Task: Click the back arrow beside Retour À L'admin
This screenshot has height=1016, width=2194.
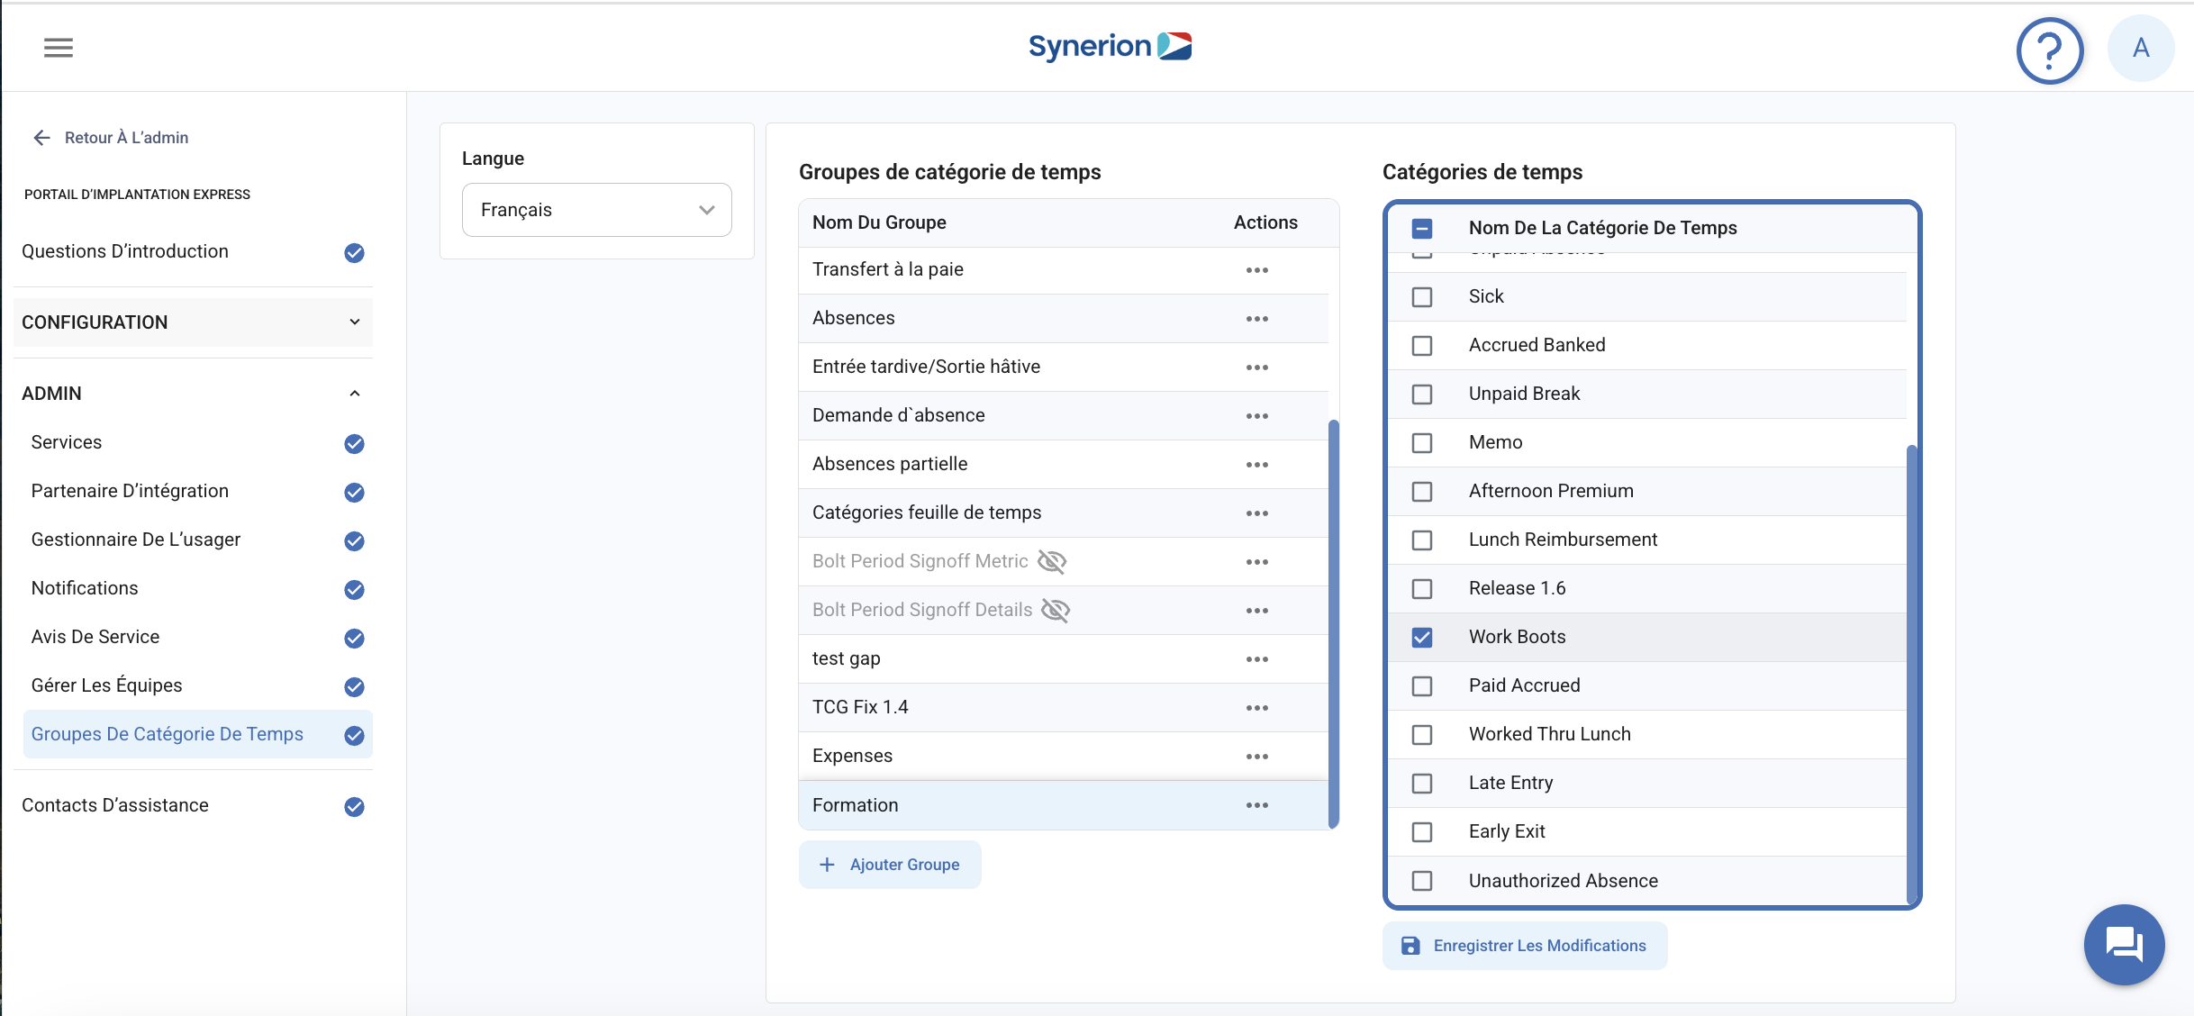Action: coord(41,138)
